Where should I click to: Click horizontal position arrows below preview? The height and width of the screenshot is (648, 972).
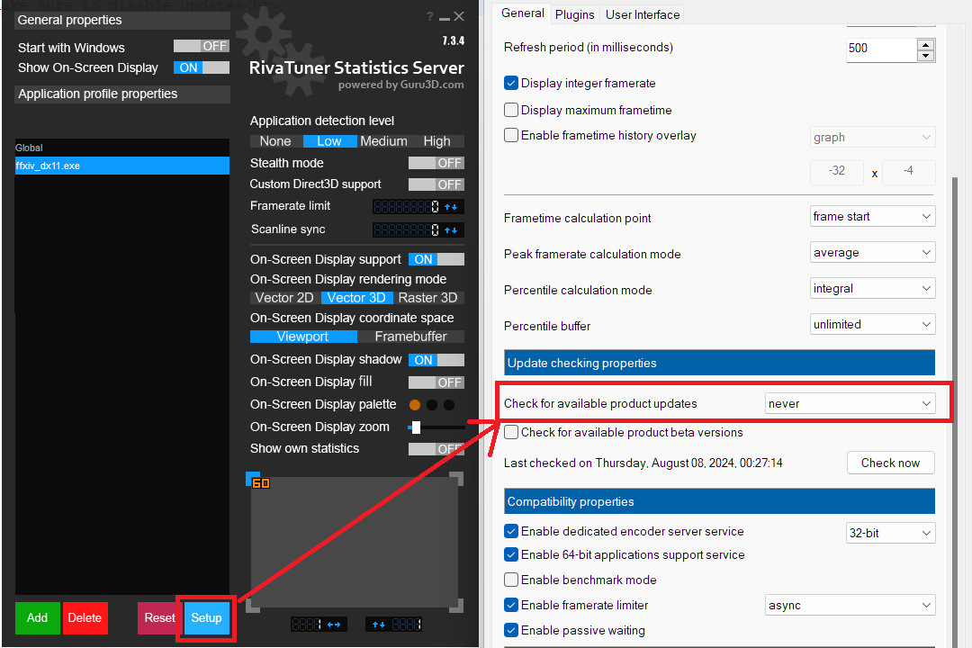pyautogui.click(x=333, y=624)
